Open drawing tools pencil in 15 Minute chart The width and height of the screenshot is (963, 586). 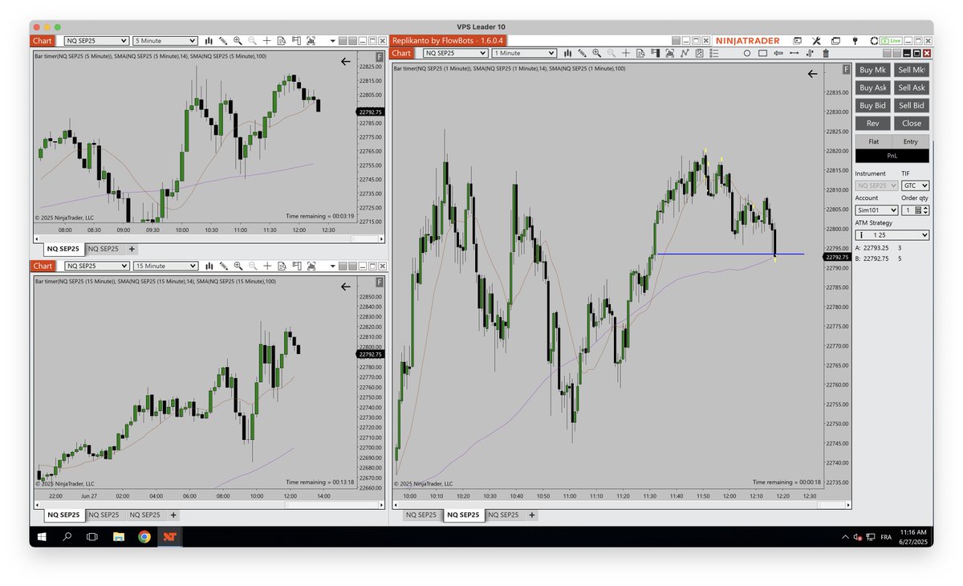pyautogui.click(x=223, y=266)
